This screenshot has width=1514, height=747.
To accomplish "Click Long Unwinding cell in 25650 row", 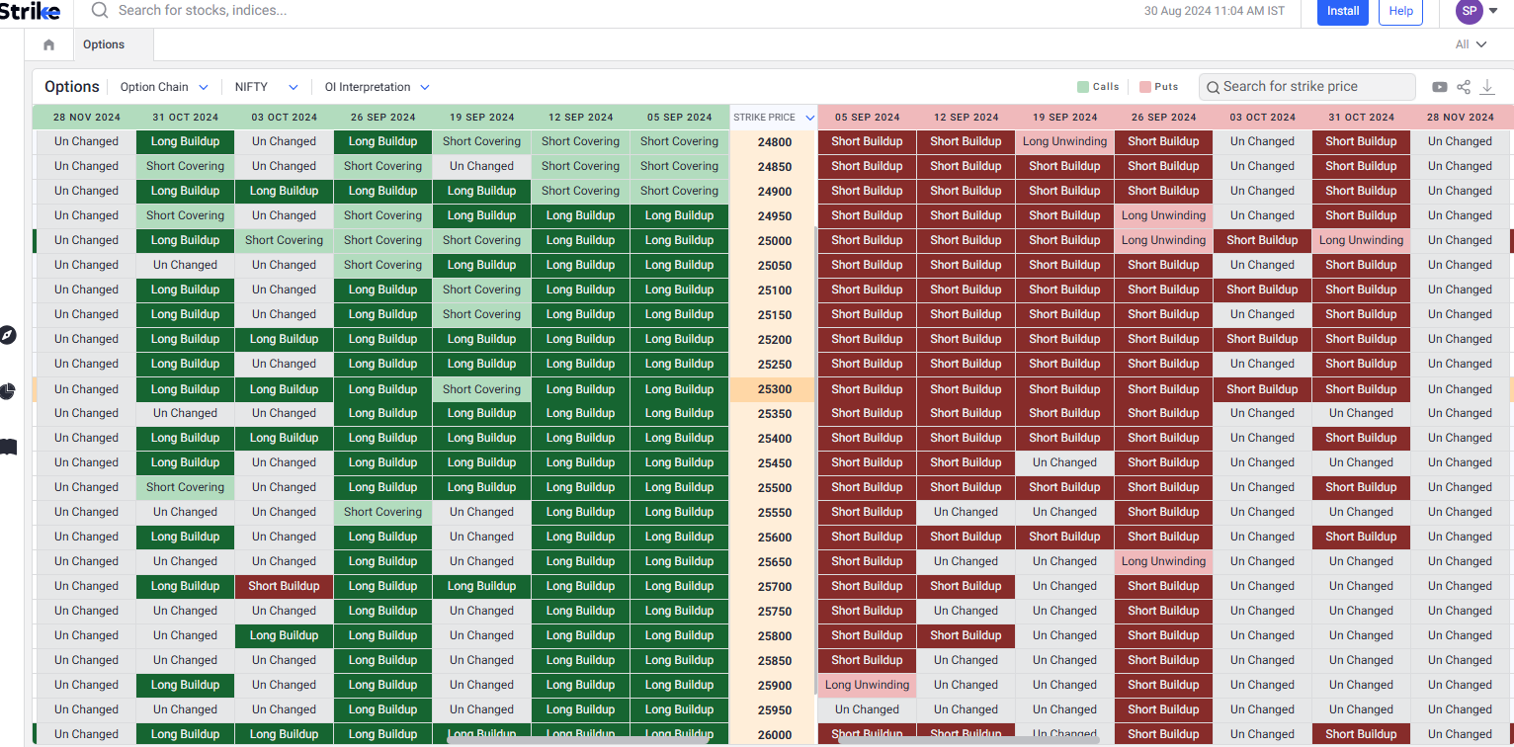I will pos(1164,561).
